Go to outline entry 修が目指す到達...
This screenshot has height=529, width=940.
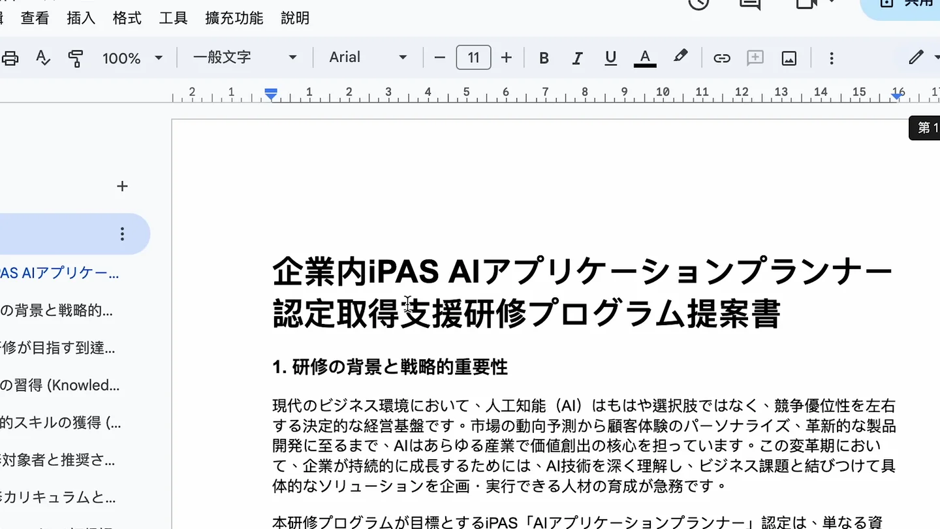click(x=57, y=348)
